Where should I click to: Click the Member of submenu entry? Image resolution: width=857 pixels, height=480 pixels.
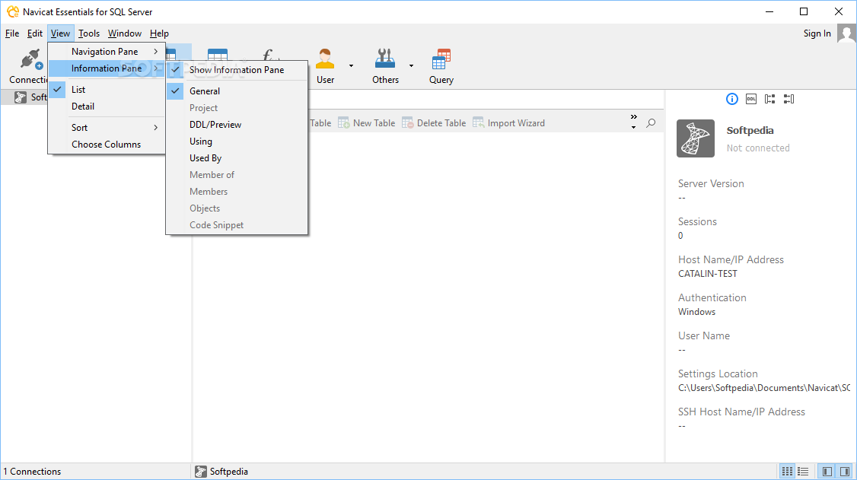[237, 175]
